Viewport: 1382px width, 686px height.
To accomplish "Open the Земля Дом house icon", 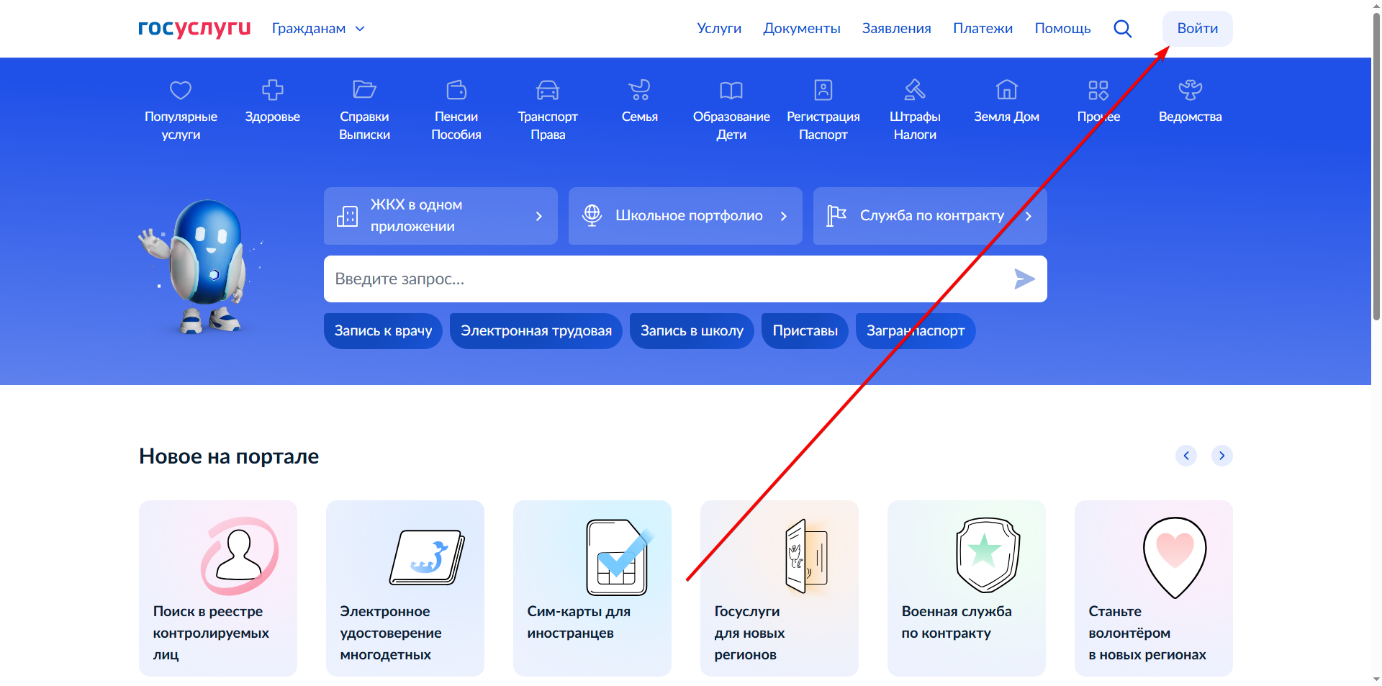I will tap(1007, 90).
